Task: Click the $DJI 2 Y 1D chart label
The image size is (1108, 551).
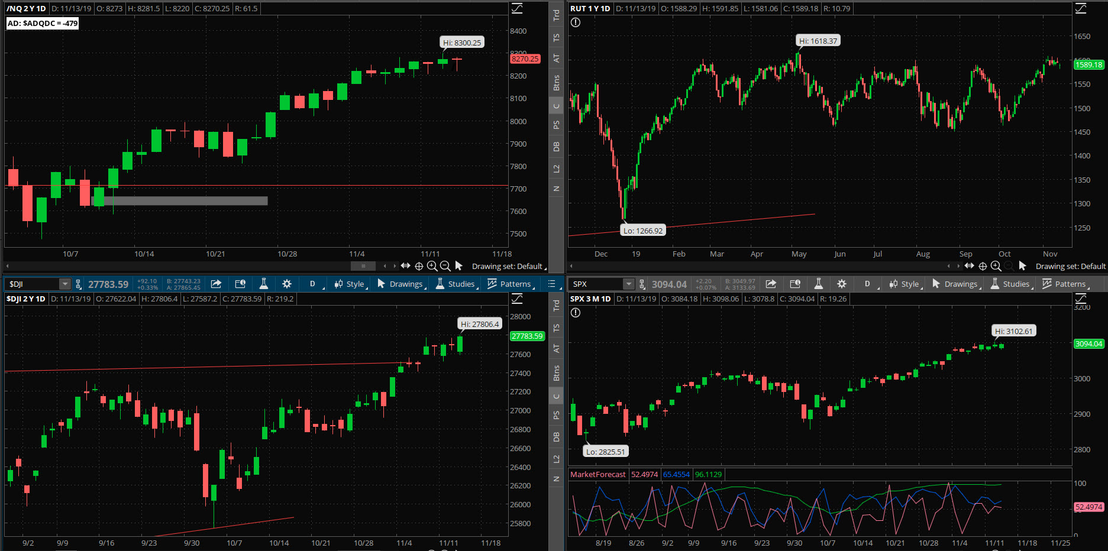Action: point(26,299)
